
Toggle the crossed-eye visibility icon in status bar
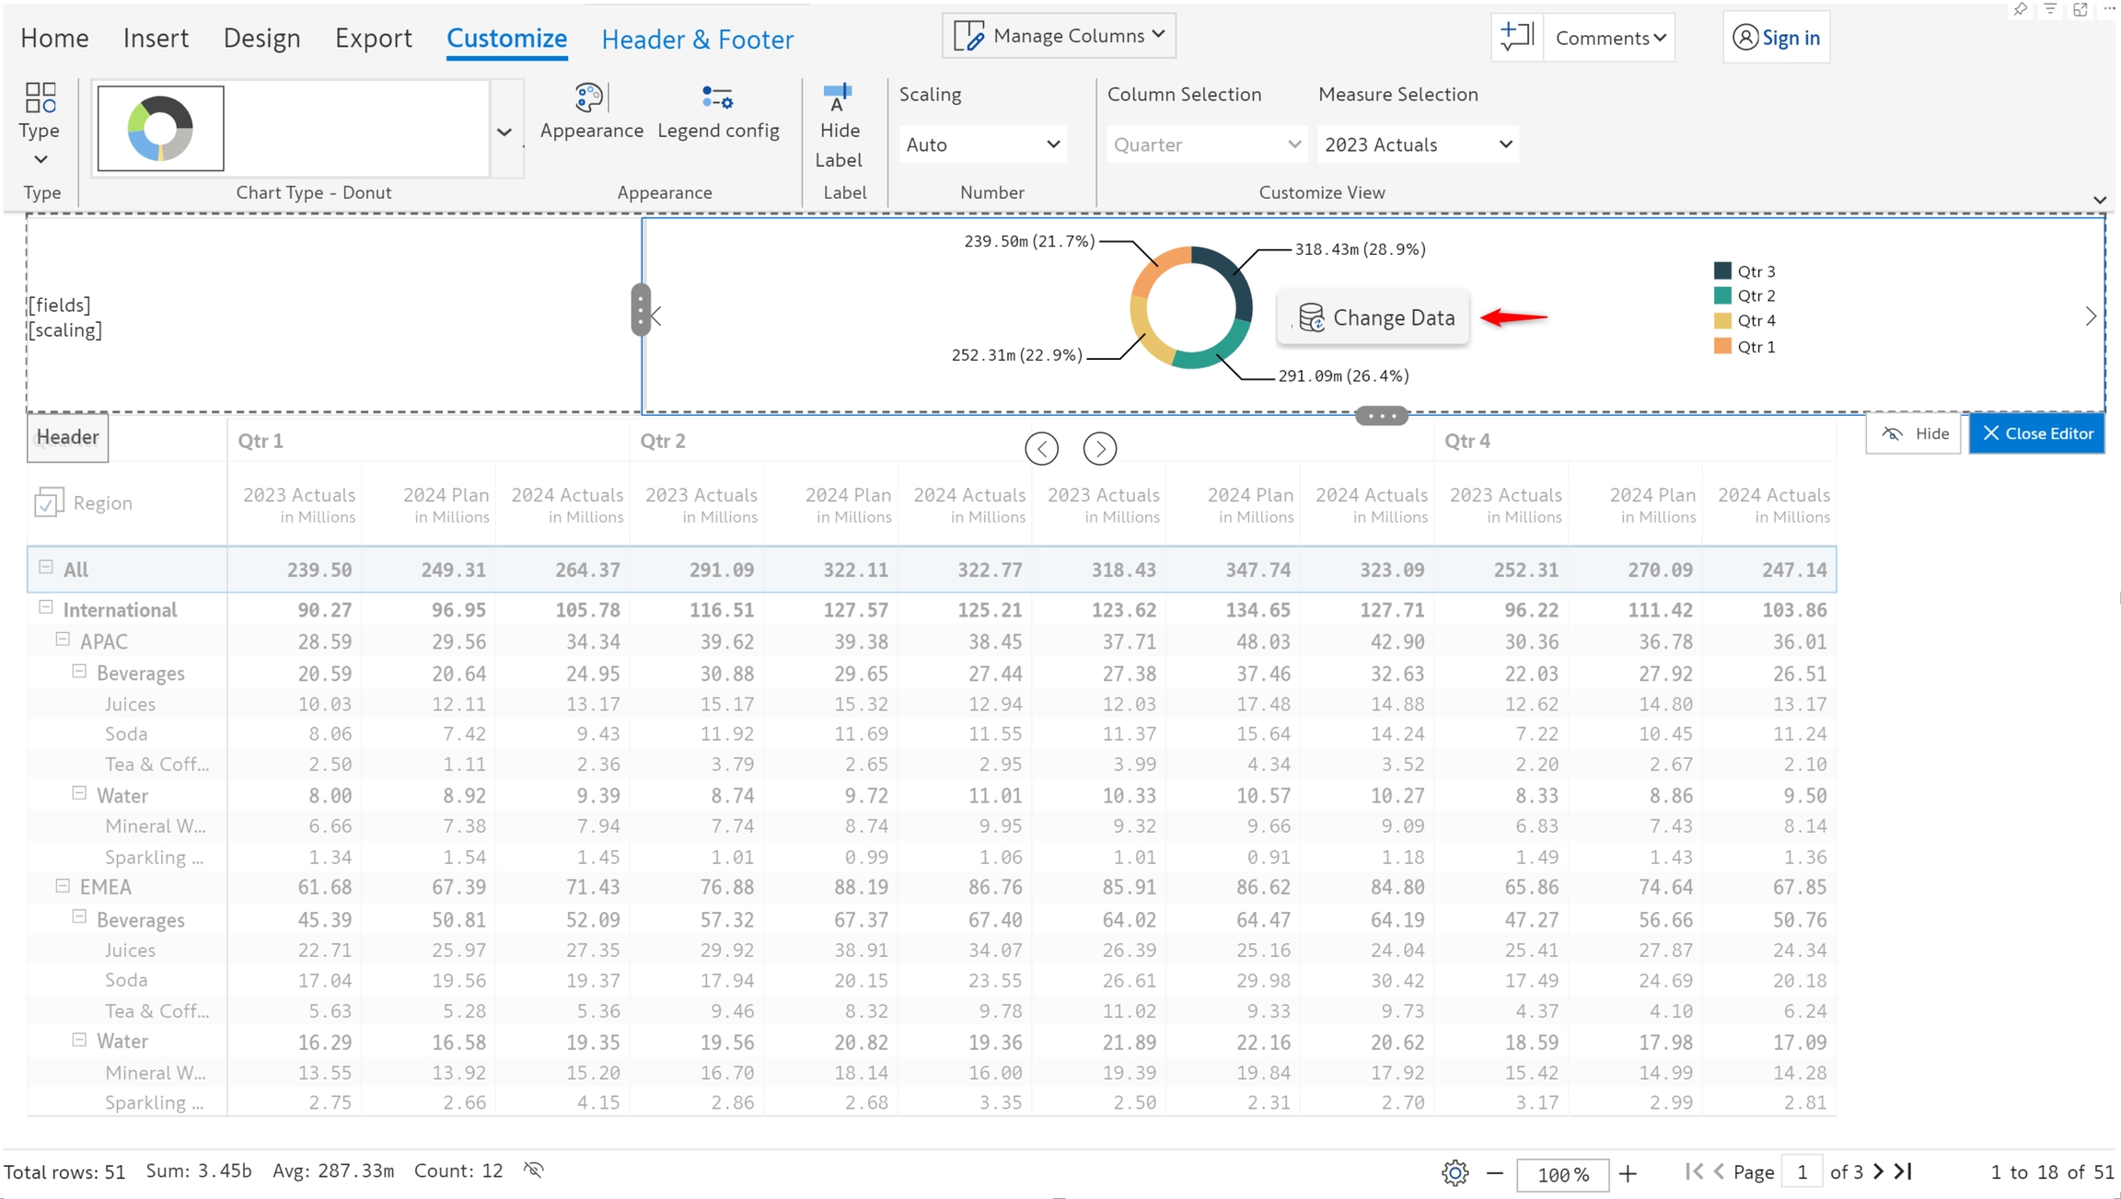point(534,1170)
